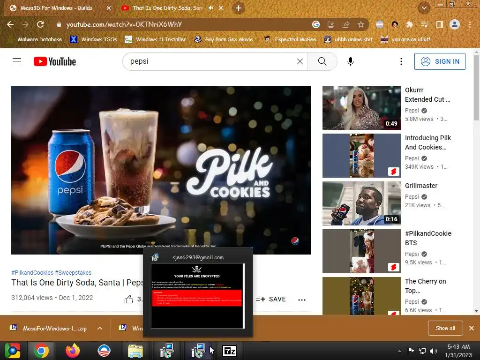Open you are an idiot! bookmark
480x360 pixels.
[405, 39]
